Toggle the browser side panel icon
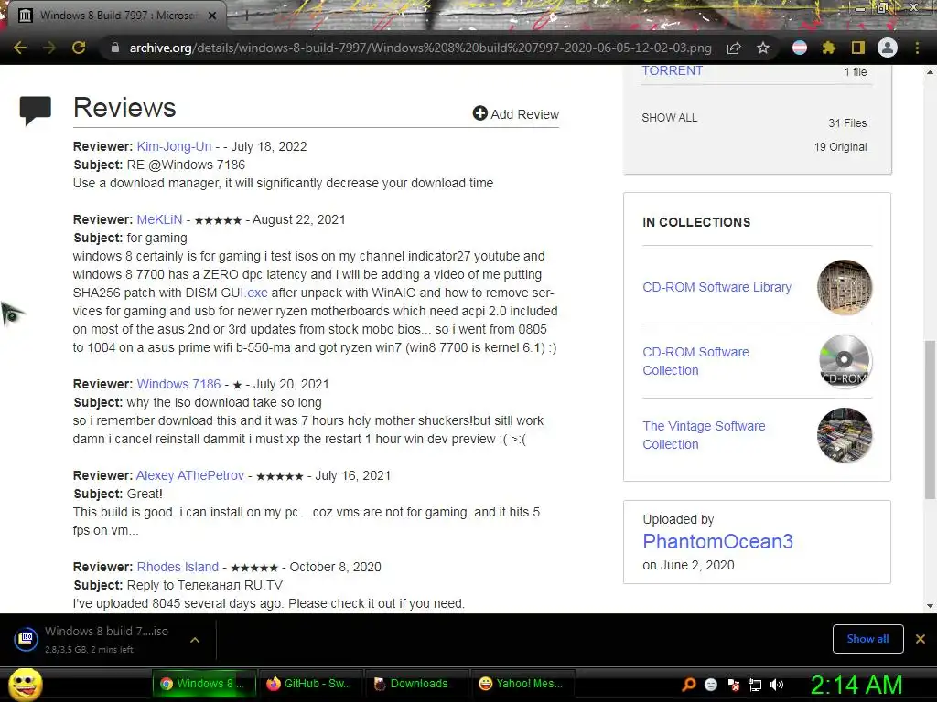Viewport: 937px width, 702px height. click(x=858, y=48)
